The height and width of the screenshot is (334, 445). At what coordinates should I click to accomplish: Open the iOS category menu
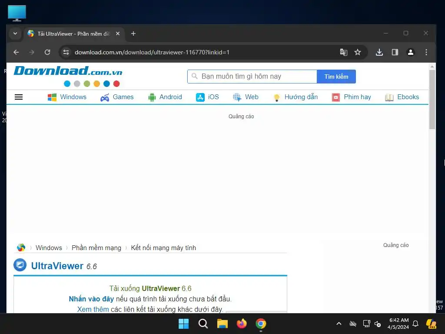tap(207, 97)
